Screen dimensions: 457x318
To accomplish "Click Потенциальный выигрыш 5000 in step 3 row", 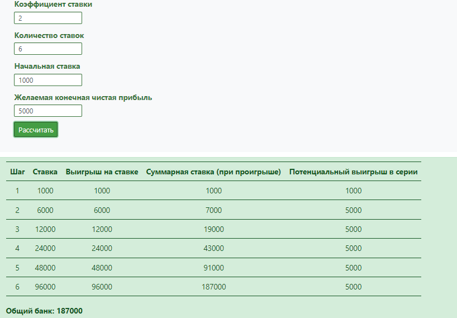I will [x=354, y=229].
